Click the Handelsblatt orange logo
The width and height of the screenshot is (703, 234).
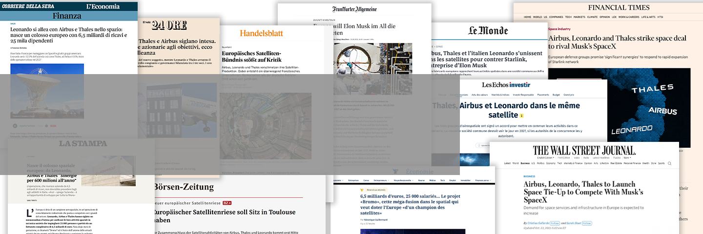261,33
